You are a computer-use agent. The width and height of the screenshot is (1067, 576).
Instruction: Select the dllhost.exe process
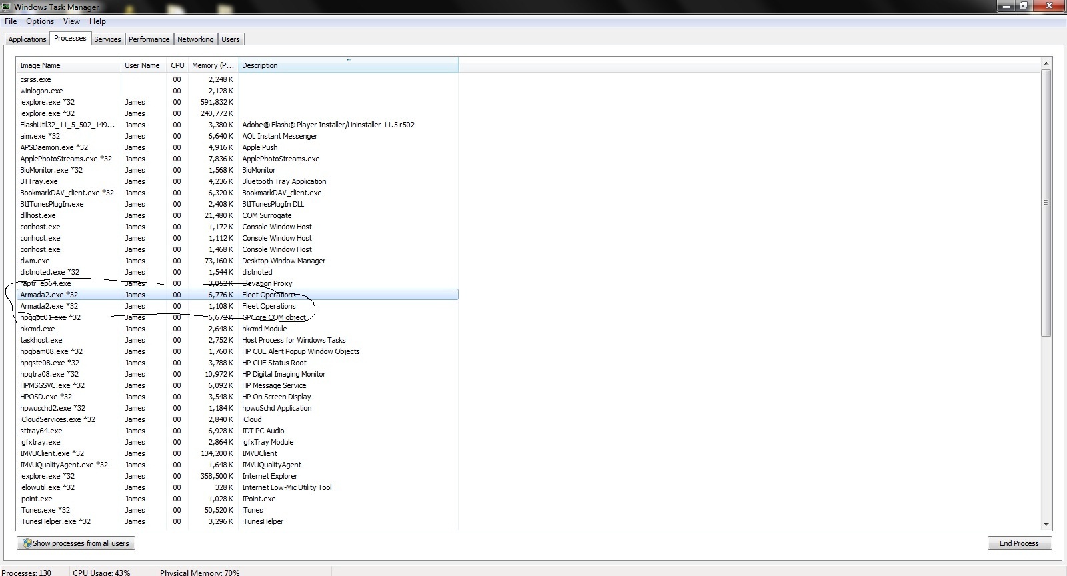[x=237, y=215]
